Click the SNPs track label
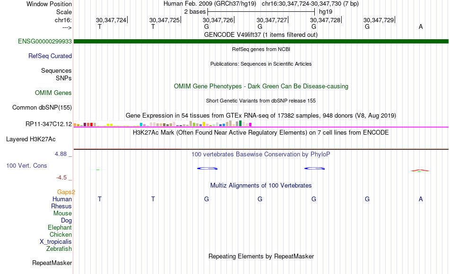 coord(64,78)
